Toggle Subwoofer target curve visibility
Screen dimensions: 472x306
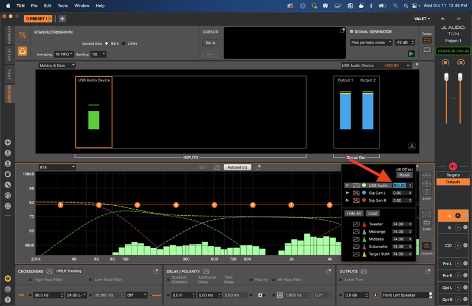pos(356,246)
